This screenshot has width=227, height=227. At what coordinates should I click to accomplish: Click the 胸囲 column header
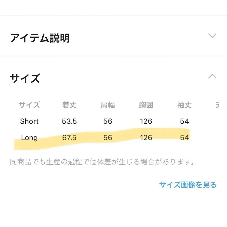146,105
